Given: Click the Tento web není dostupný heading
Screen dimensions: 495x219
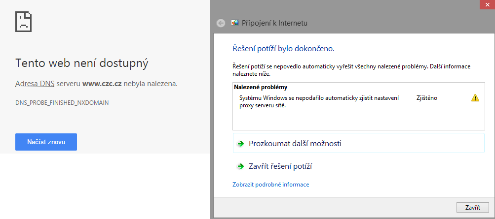Looking at the screenshot, I should 82,63.
